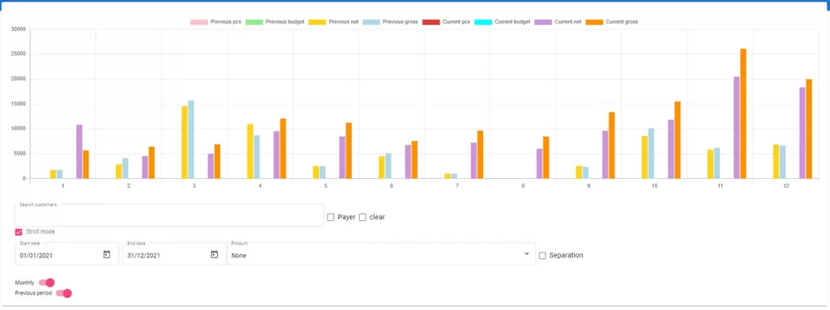The image size is (830, 310).
Task: Tick the clear checkbox
Action: tap(362, 217)
